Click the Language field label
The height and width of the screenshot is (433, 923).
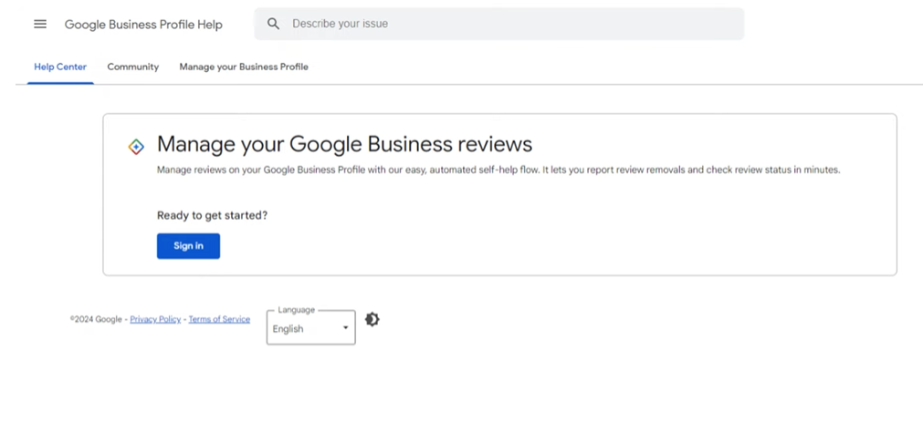[296, 310]
